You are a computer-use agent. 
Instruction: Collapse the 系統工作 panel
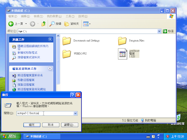tap(50, 39)
